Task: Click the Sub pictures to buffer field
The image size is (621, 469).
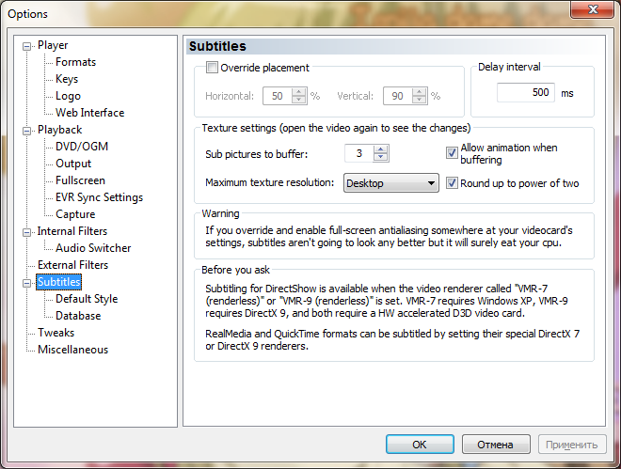Action: click(x=358, y=153)
